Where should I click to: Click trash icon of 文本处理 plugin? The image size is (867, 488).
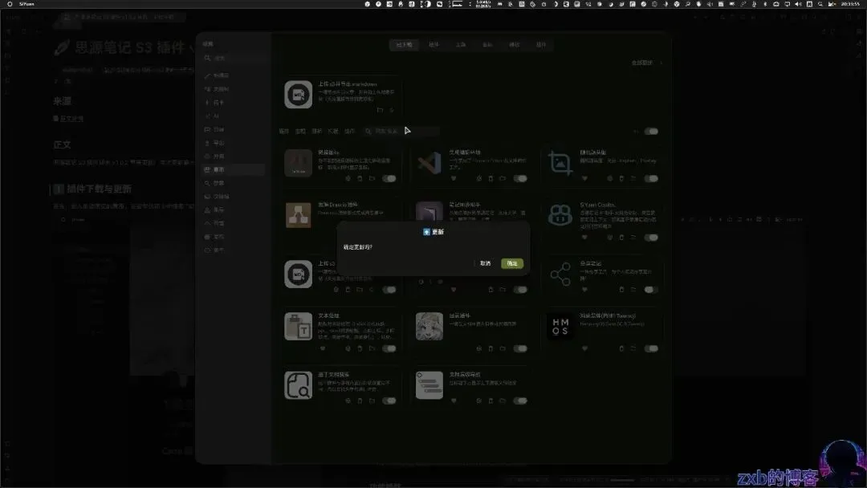pos(360,348)
